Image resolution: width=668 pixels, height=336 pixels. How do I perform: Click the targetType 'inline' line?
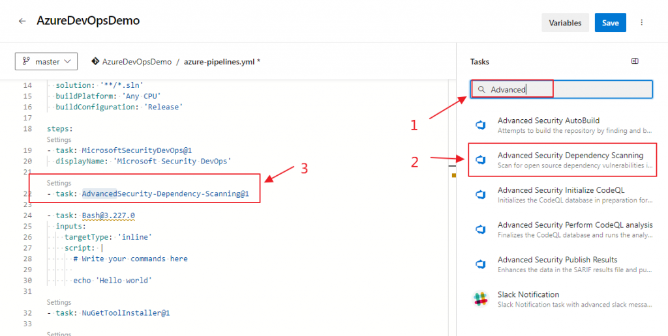pyautogui.click(x=108, y=237)
